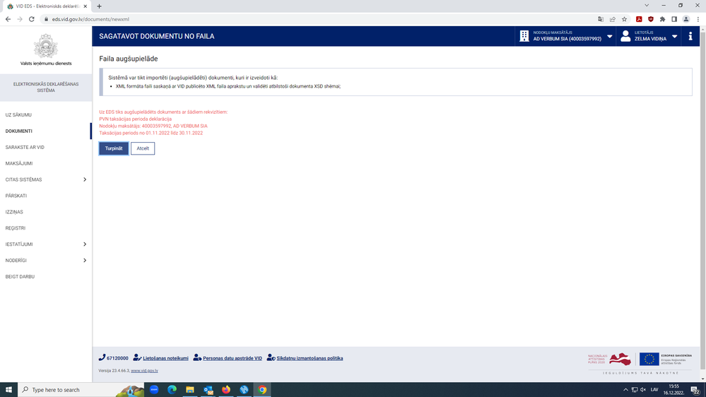The image size is (706, 397).
Task: Open File Explorer from the taskbar
Action: pos(190,390)
